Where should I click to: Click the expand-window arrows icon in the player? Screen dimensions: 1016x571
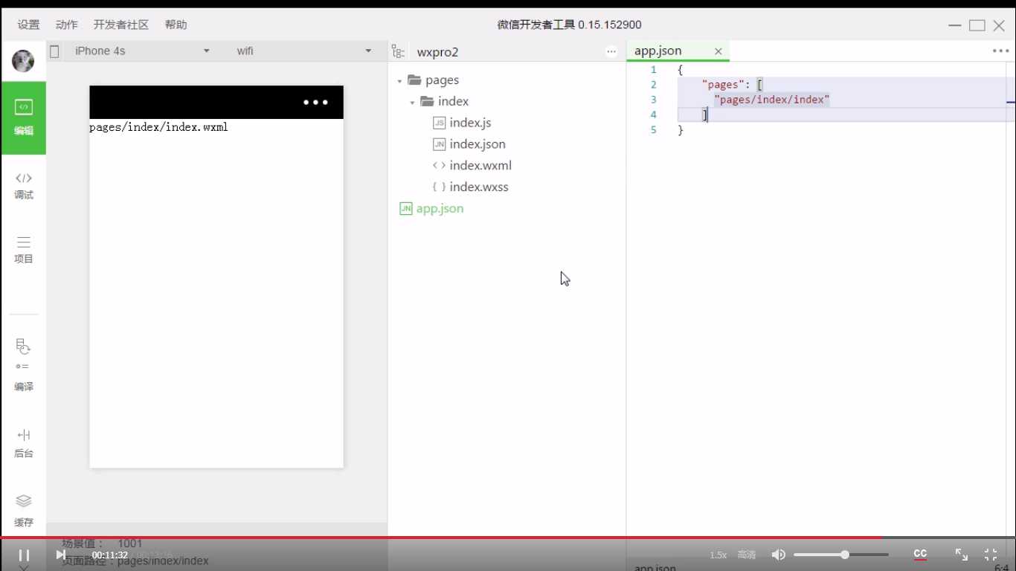[x=961, y=555]
